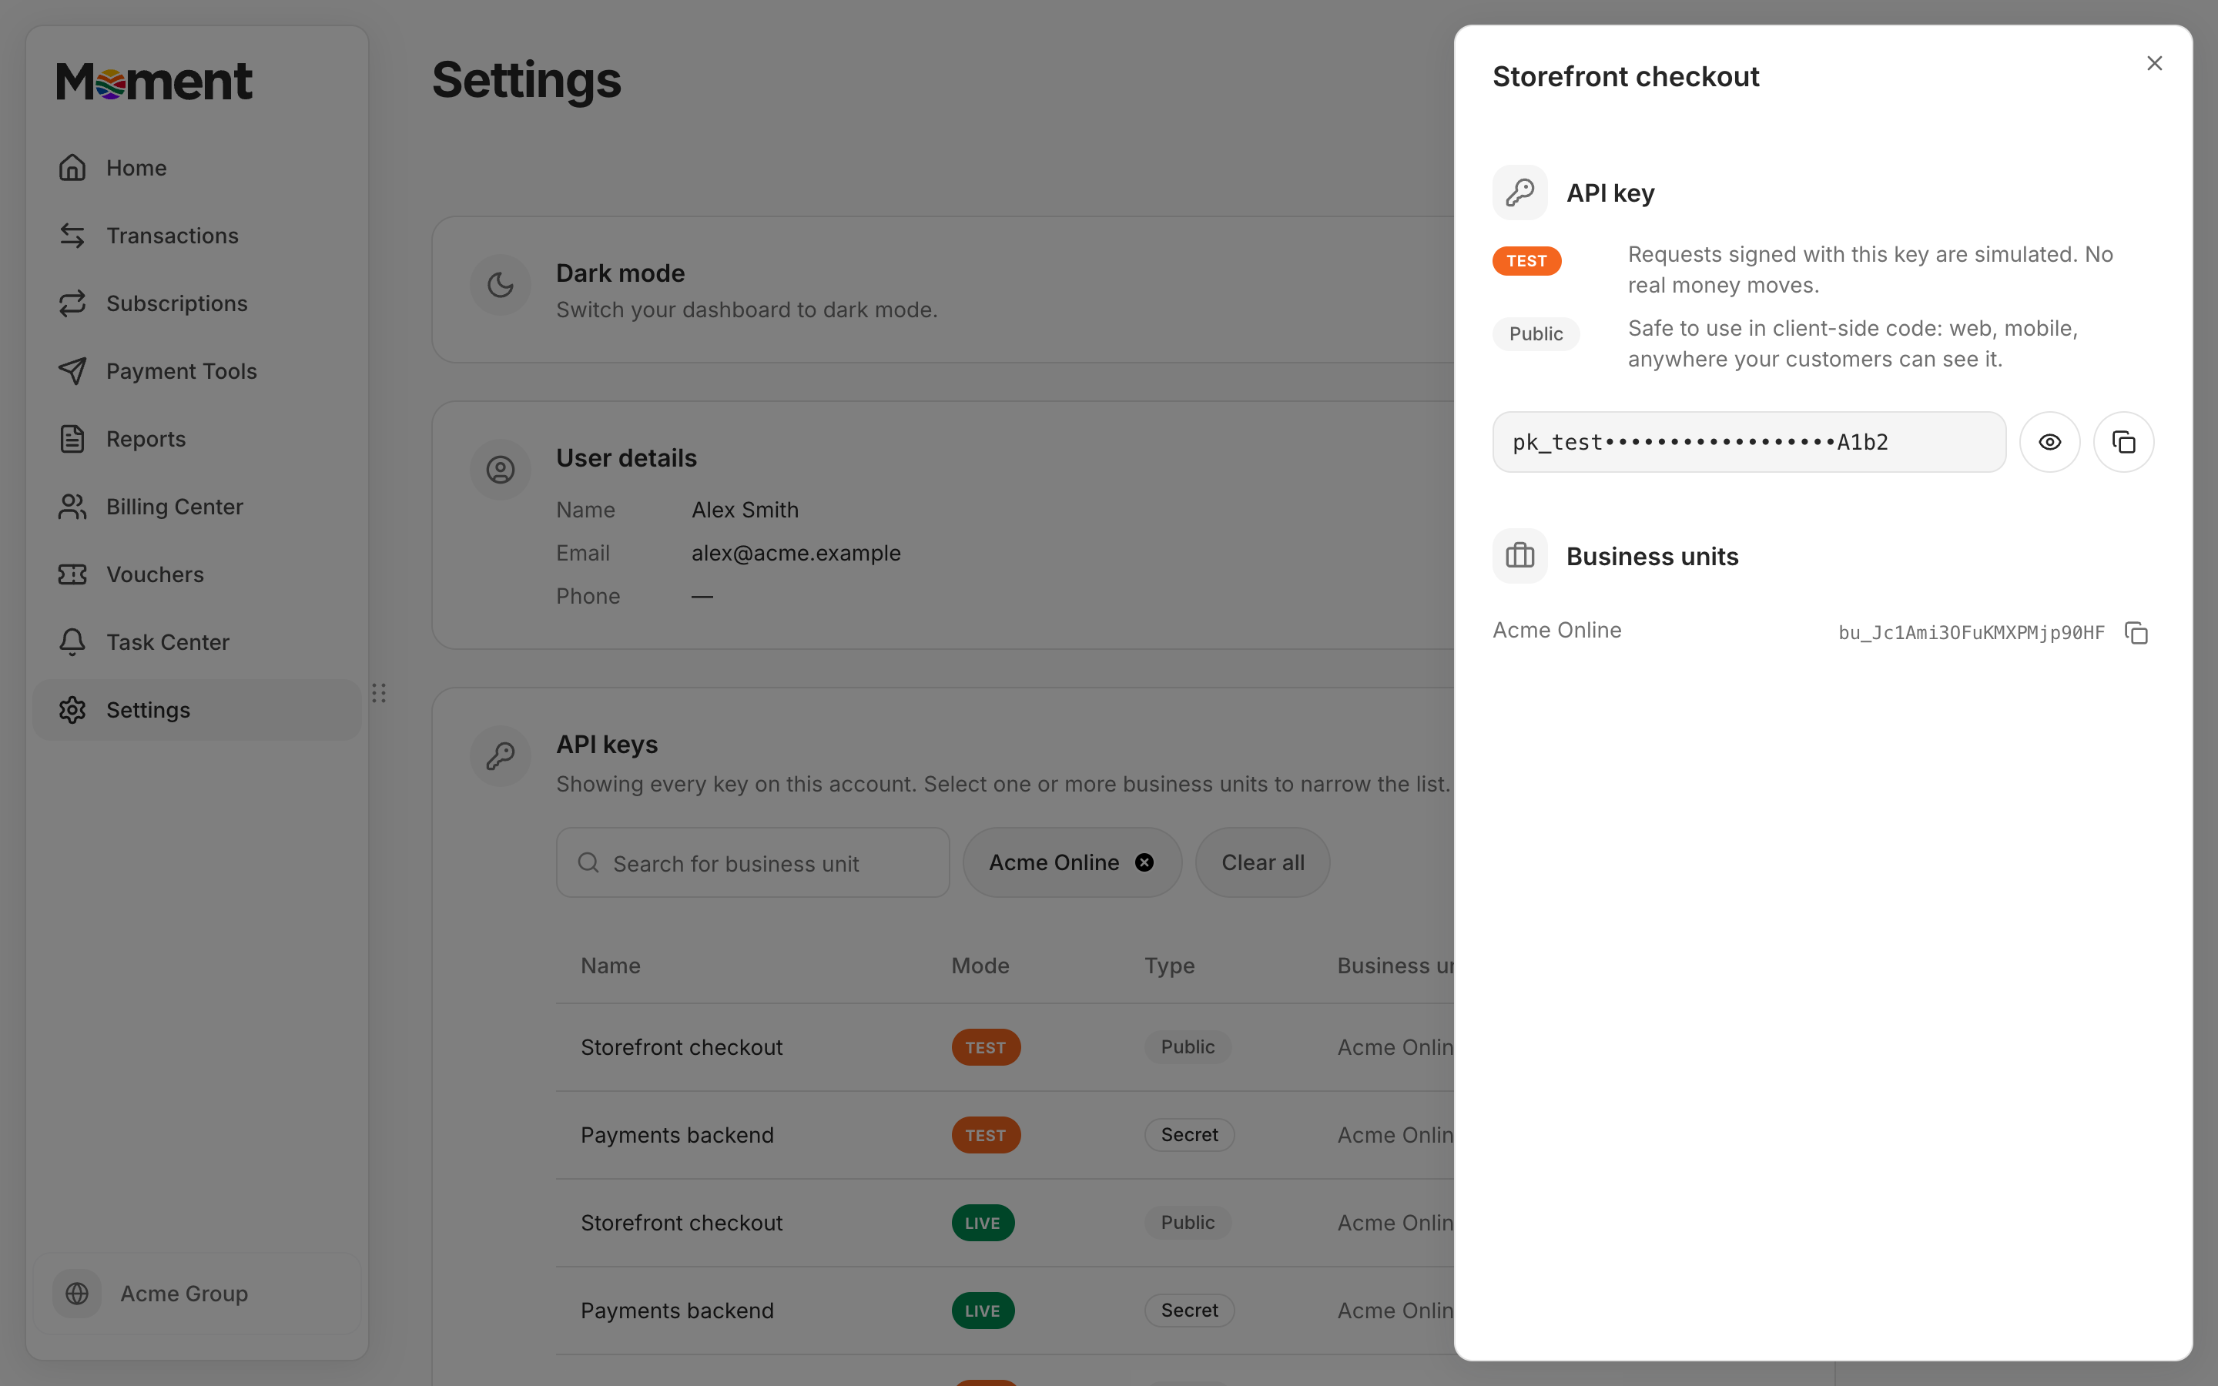2218x1386 pixels.
Task: Open Subscriptions page
Action: coord(196,303)
